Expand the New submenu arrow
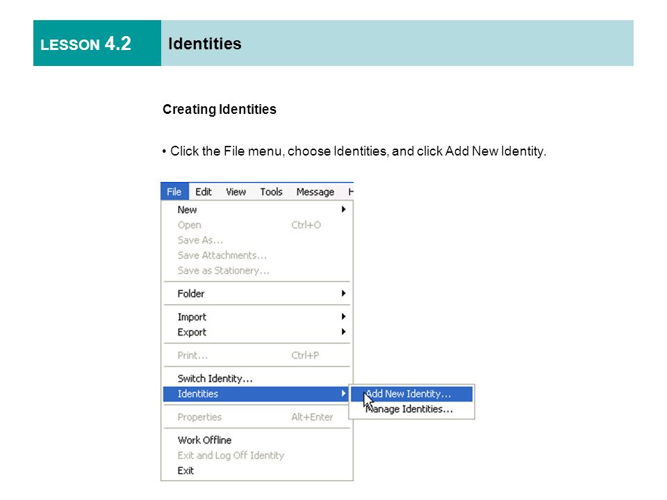Image resolution: width=667 pixels, height=500 pixels. tap(343, 209)
